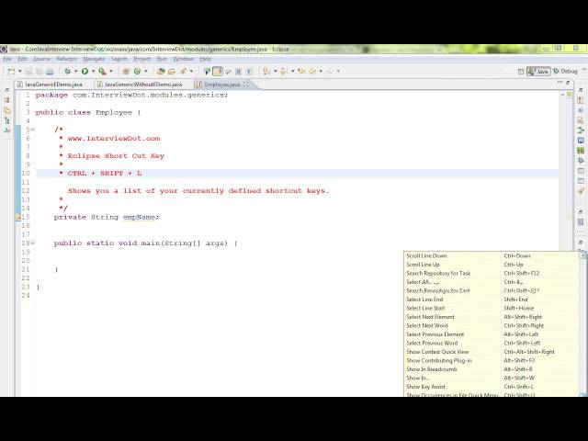The image size is (588, 441).
Task: Switch to the Java perspective button
Action: point(538,72)
